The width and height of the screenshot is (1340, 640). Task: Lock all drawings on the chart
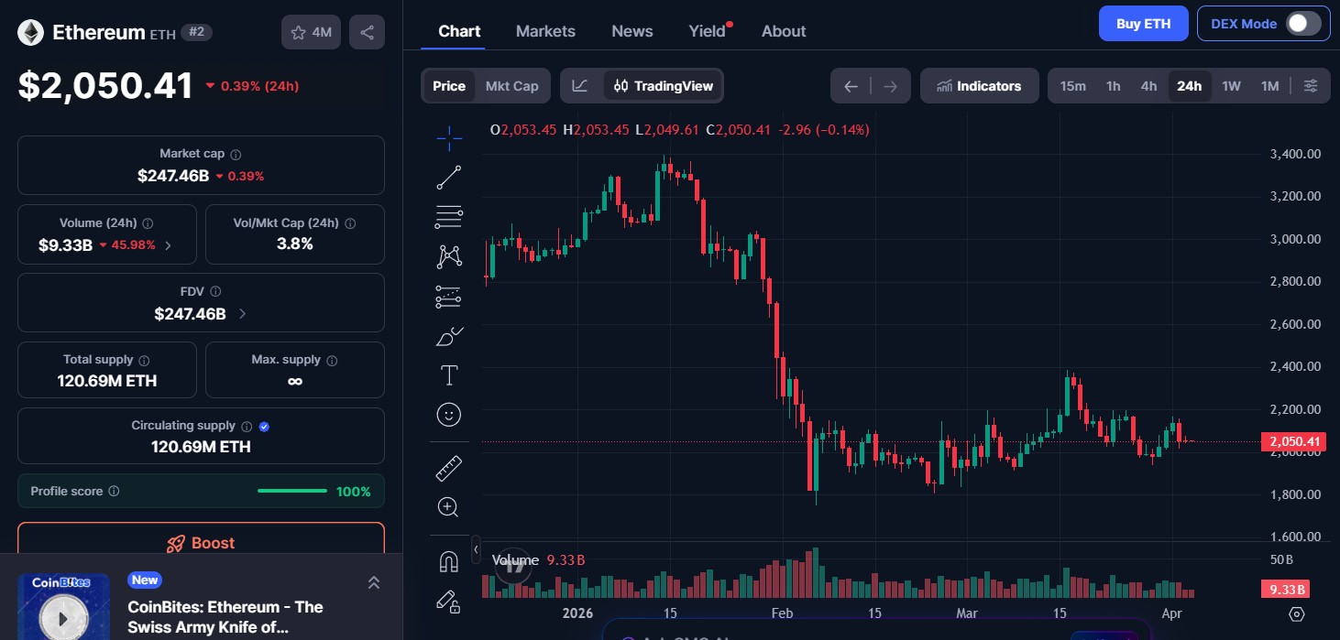[x=448, y=602]
